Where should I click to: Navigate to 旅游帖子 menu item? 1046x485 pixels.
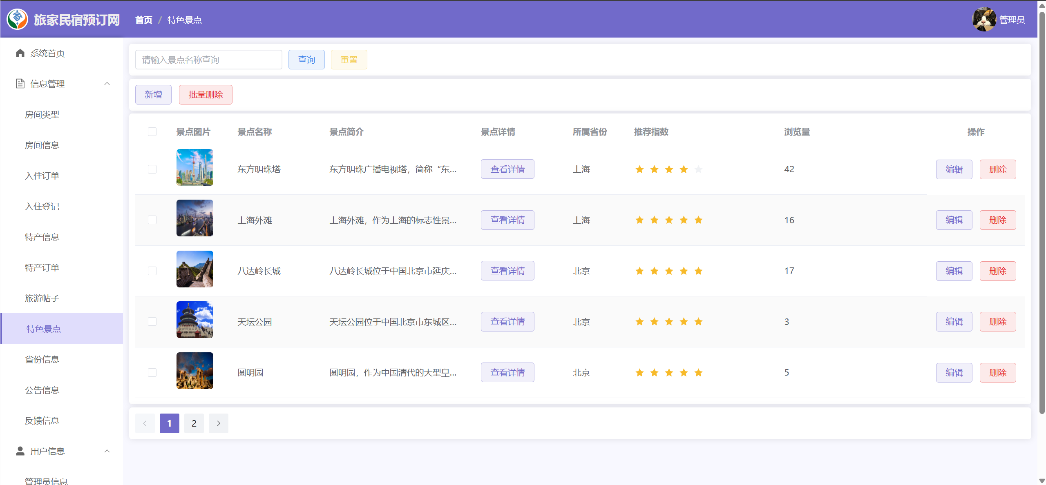coord(42,298)
